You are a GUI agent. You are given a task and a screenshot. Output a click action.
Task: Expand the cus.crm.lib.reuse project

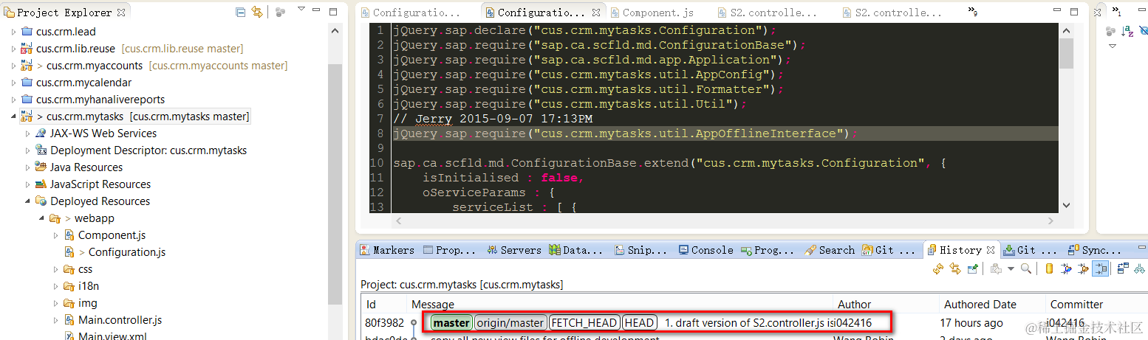(13, 49)
